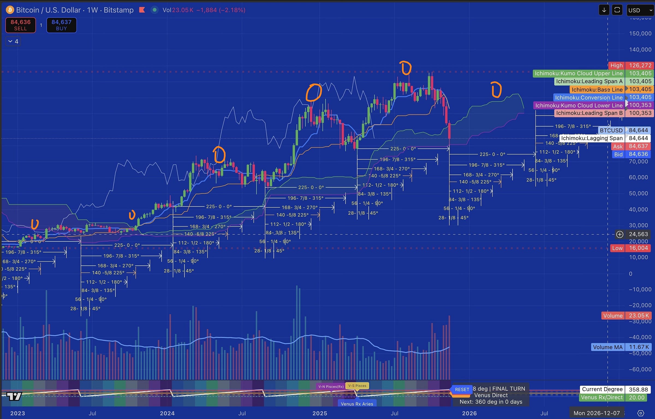655x419 pixels.
Task: Click the Venus Rx Aries marker label
Action: point(357,404)
